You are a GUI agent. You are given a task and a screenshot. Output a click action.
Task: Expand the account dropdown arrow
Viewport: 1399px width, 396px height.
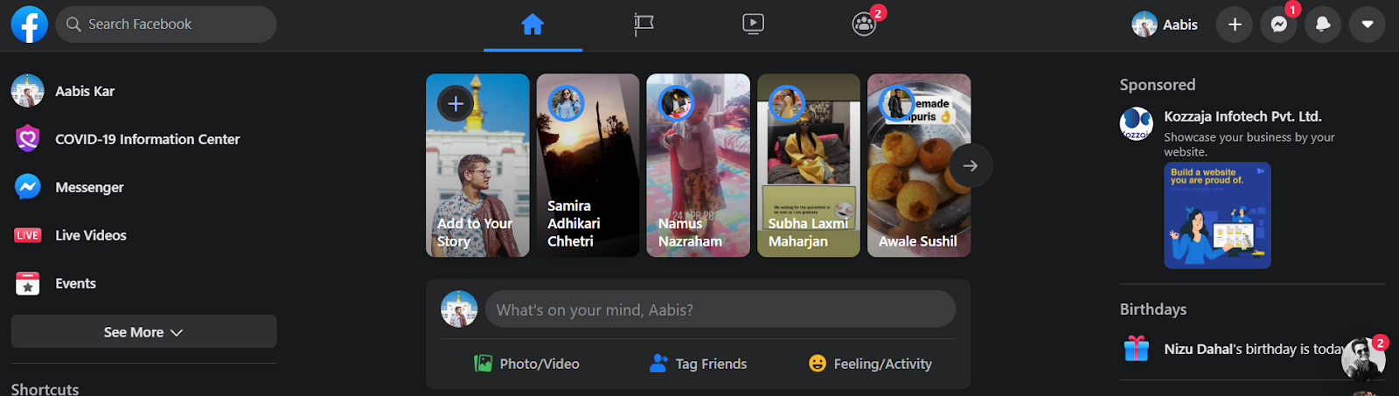pyautogui.click(x=1368, y=24)
